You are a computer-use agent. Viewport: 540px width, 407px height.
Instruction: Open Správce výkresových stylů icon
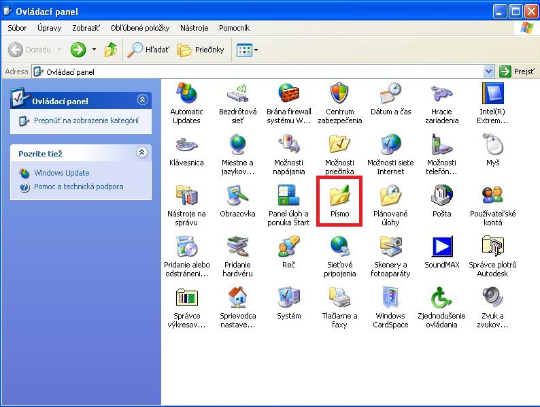[x=186, y=308]
